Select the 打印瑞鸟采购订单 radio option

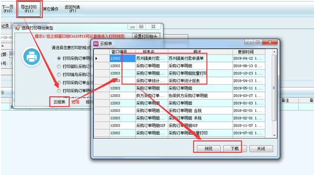coord(59,75)
